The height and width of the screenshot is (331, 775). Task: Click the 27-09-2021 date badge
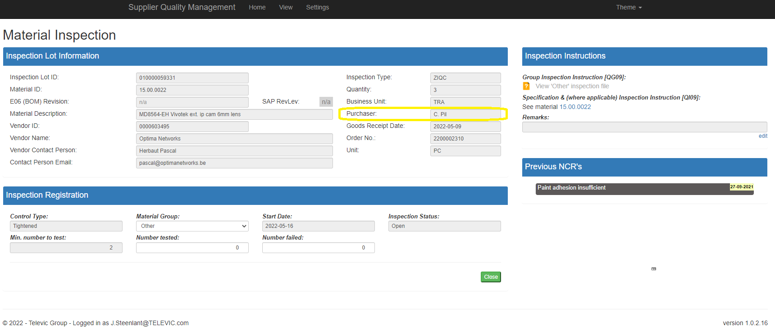point(741,187)
